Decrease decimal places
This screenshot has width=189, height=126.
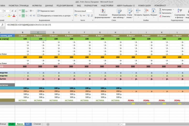pyautogui.click(x=92, y=15)
